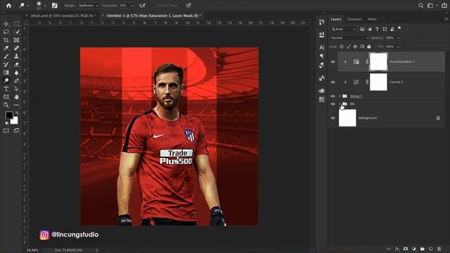Viewport: 450px width, 253px height.
Task: Click the foreground color swatch
Action: (x=9, y=115)
